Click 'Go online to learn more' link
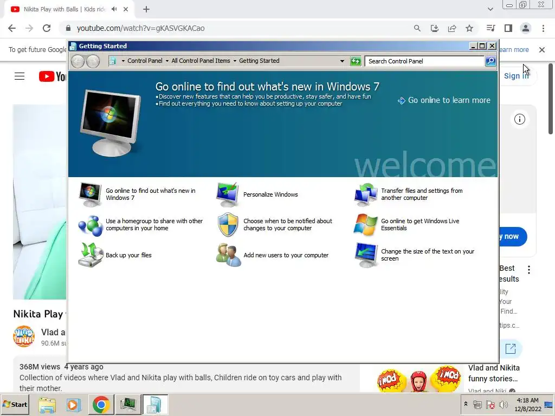Viewport: 555px width, 416px height. (x=444, y=100)
